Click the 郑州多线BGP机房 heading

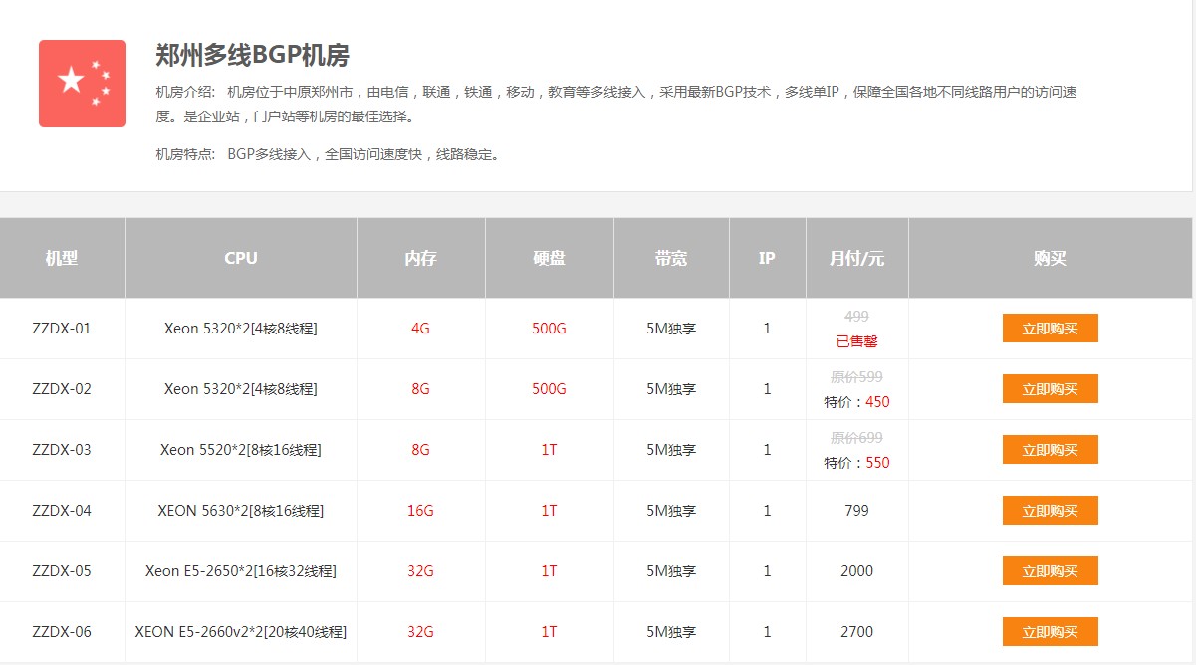point(252,55)
